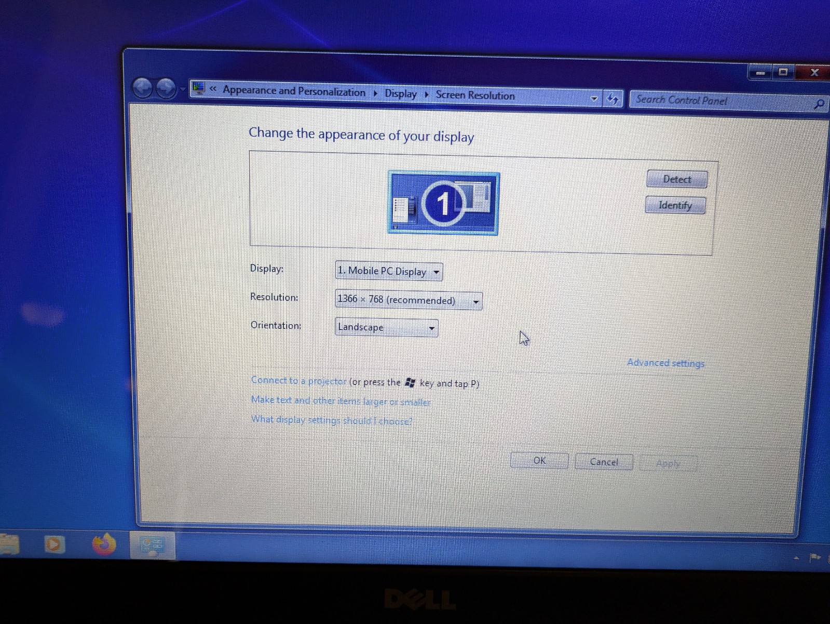
Task: Click Connect to a projector link
Action: pos(298,380)
